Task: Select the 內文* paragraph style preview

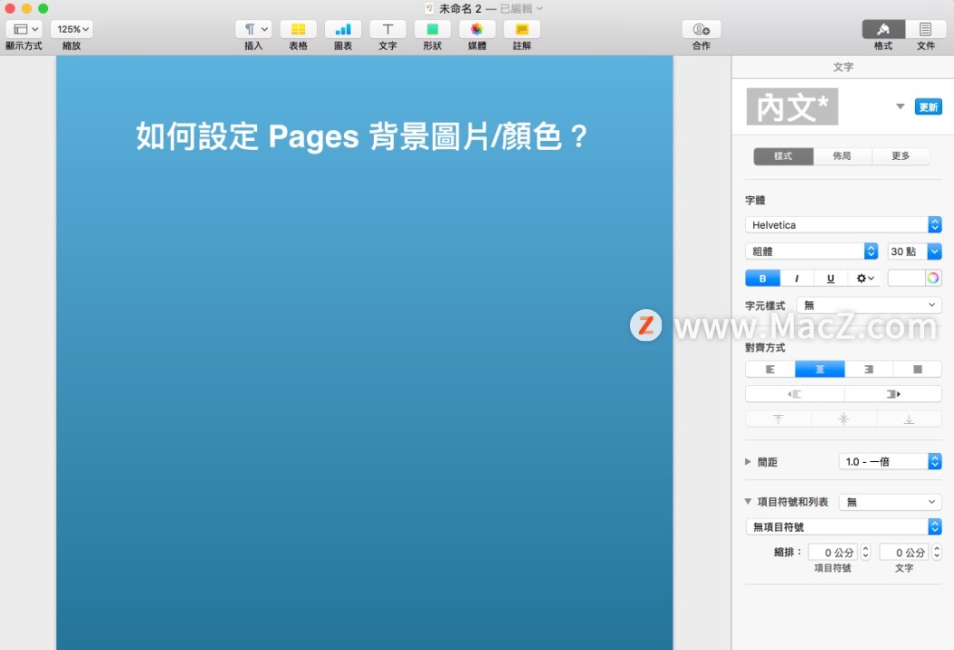Action: point(792,107)
